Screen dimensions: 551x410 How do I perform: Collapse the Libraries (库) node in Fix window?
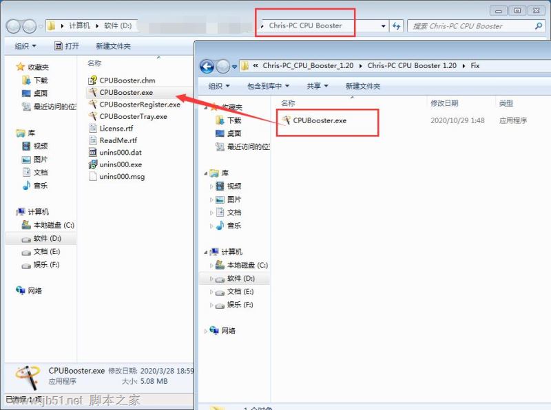(205, 173)
